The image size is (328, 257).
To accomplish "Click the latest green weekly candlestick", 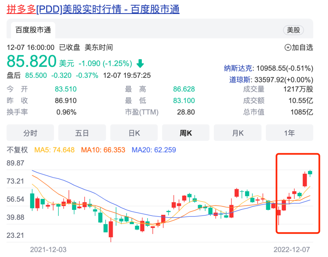I will [x=310, y=173].
